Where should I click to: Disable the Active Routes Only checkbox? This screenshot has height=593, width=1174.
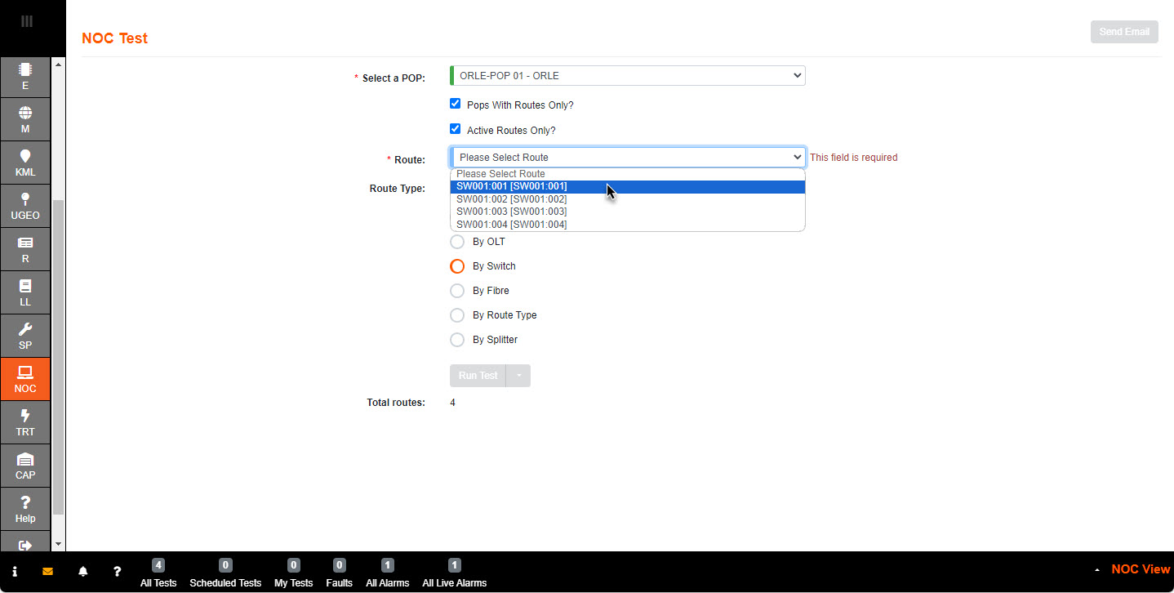pos(456,129)
